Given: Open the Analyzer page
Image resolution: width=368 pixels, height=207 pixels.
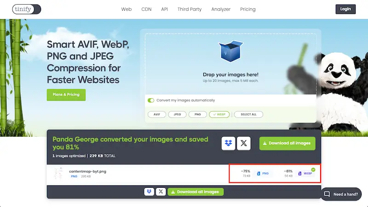Looking at the screenshot, I should 221,9.
